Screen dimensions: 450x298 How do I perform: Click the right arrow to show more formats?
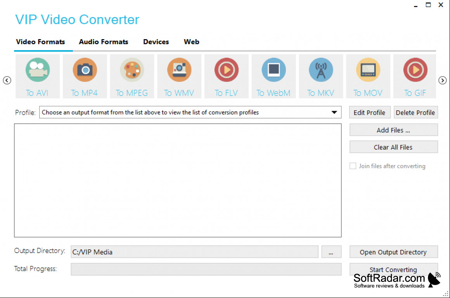coord(443,80)
